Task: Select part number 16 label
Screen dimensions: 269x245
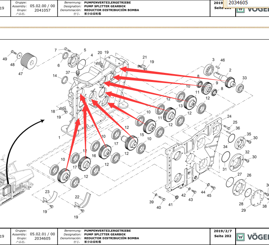Action: coord(94,156)
